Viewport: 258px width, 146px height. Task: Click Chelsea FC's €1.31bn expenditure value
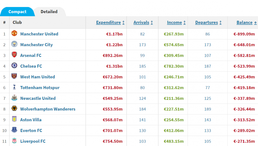114,66
